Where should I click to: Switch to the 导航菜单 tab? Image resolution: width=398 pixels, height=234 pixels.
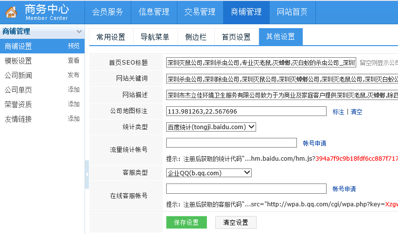point(155,37)
